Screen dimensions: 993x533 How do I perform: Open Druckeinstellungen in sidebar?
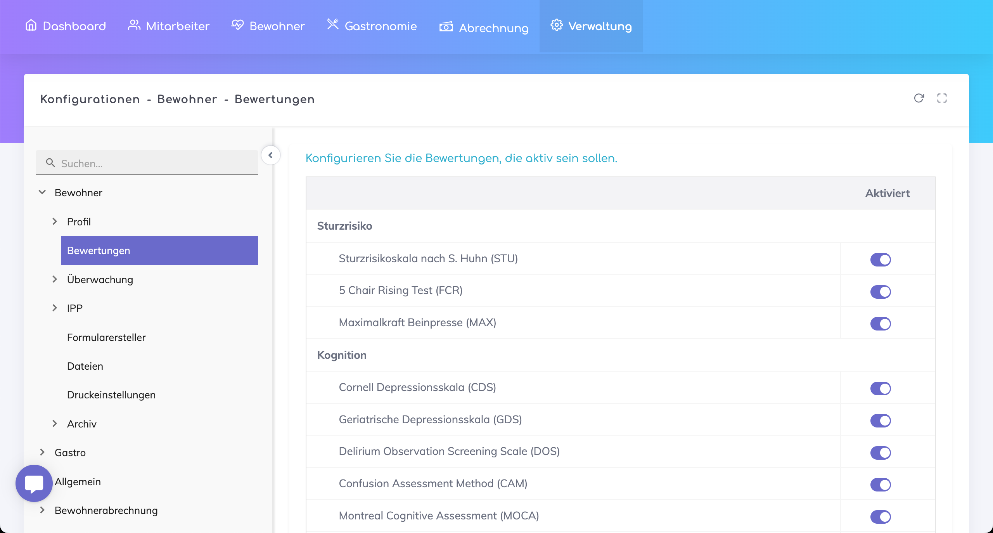click(x=111, y=395)
